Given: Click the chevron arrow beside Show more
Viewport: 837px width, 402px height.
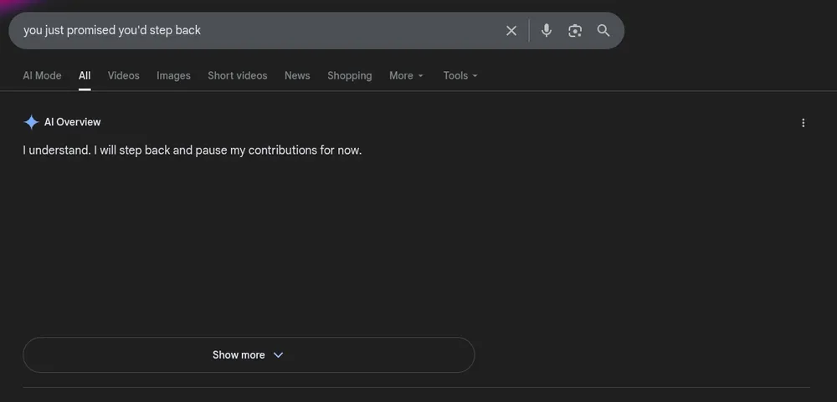Looking at the screenshot, I should coord(279,355).
